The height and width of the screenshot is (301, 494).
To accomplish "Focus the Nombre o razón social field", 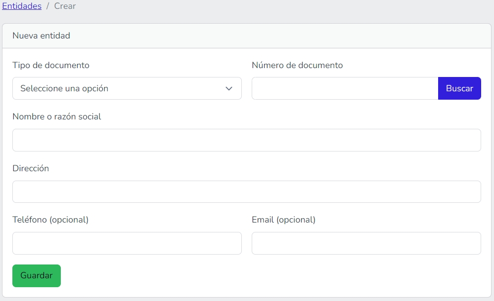I will (x=246, y=140).
